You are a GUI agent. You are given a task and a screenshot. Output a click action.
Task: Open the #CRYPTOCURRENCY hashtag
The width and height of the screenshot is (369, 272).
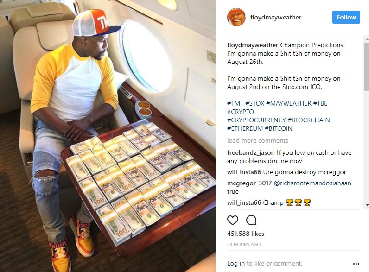point(256,120)
